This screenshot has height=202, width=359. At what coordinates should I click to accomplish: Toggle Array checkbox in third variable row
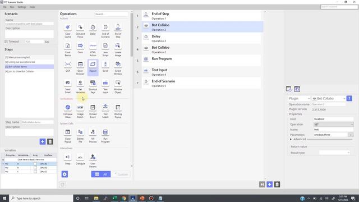[35, 172]
